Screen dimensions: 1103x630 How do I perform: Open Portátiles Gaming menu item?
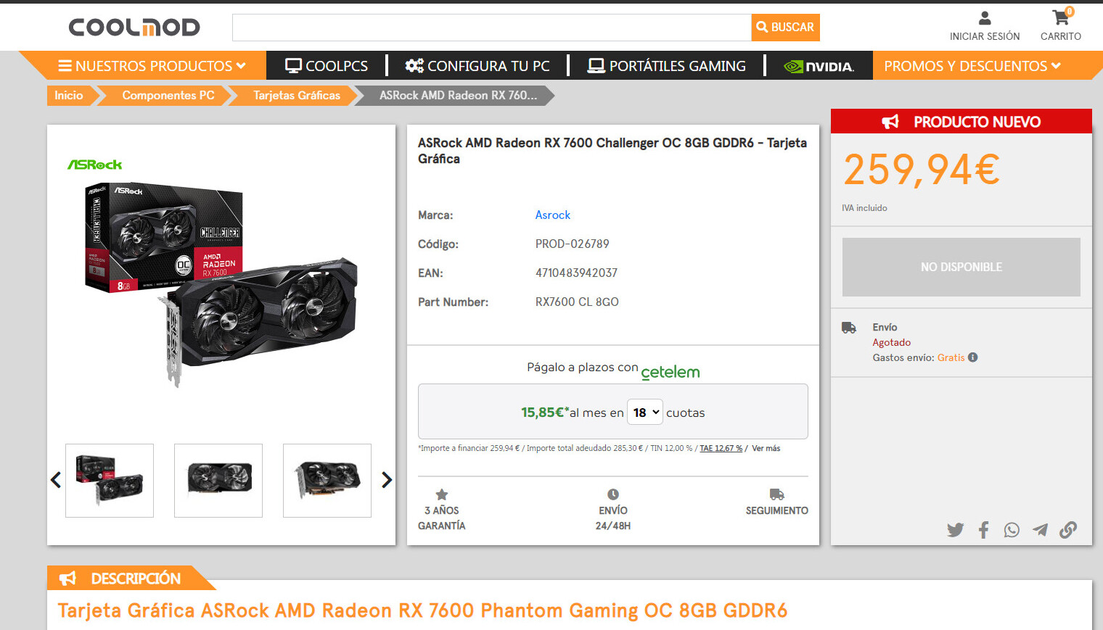tap(666, 66)
